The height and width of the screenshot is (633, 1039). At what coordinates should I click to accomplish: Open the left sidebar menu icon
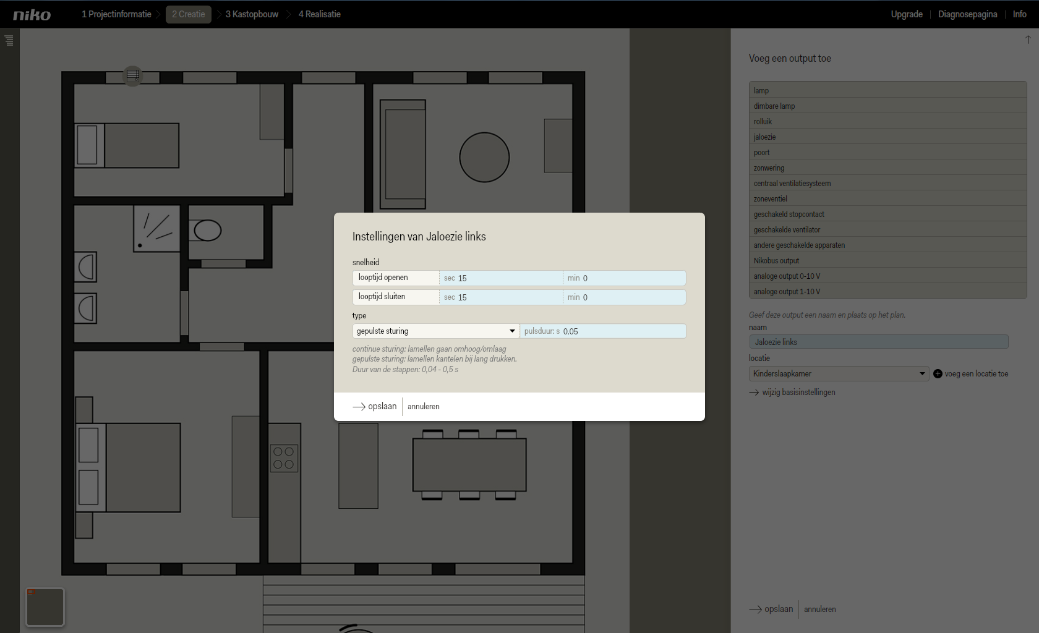coord(9,40)
